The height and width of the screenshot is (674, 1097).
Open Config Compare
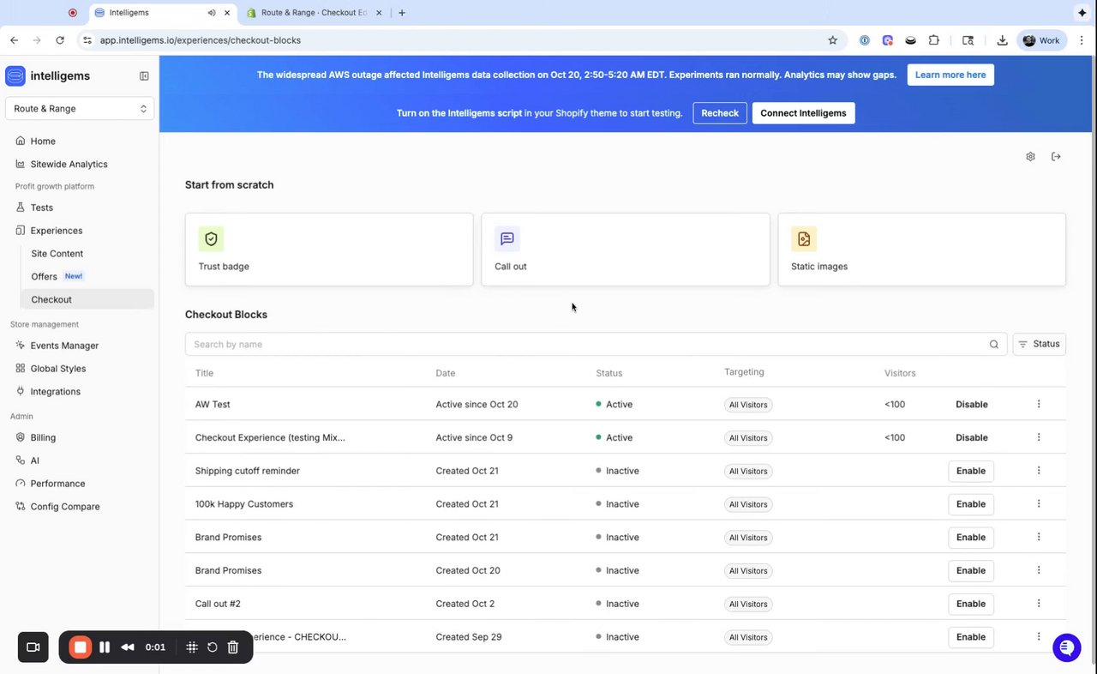(x=65, y=507)
